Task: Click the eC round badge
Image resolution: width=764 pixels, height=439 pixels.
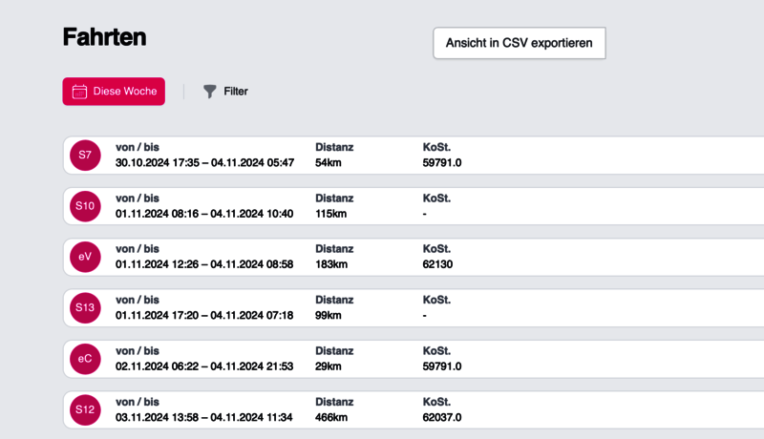Action: coord(85,359)
